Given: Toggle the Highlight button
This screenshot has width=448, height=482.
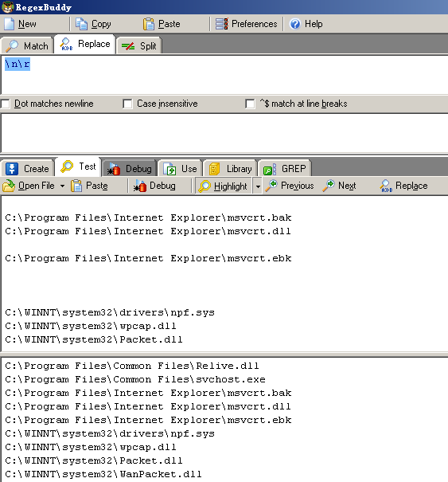Looking at the screenshot, I should pos(224,186).
